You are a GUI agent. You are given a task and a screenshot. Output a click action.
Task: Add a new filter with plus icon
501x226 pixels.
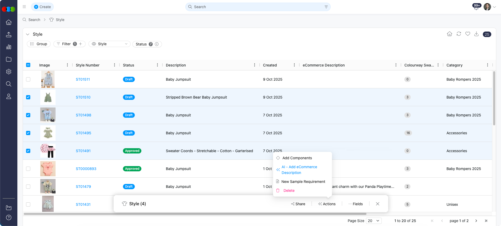coord(81,44)
